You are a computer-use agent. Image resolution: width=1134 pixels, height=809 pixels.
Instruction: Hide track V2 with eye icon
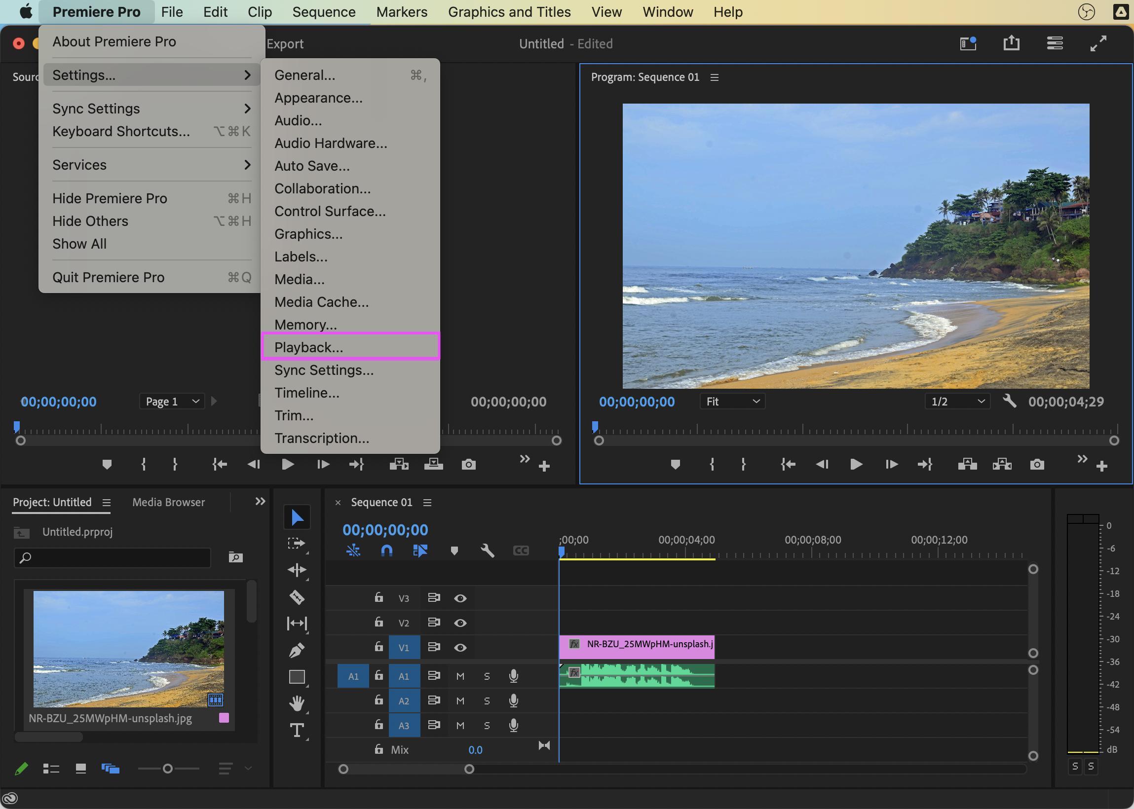coord(460,623)
